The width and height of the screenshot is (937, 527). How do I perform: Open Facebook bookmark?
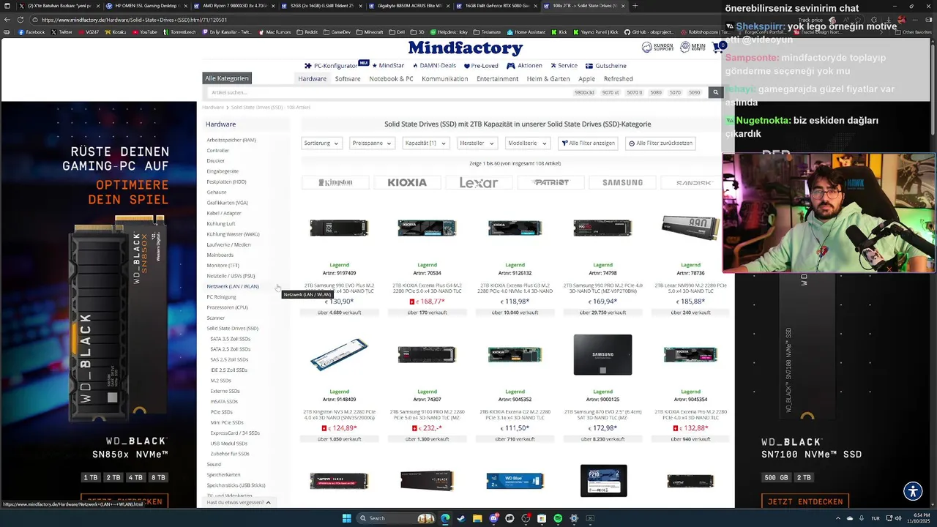tap(32, 32)
